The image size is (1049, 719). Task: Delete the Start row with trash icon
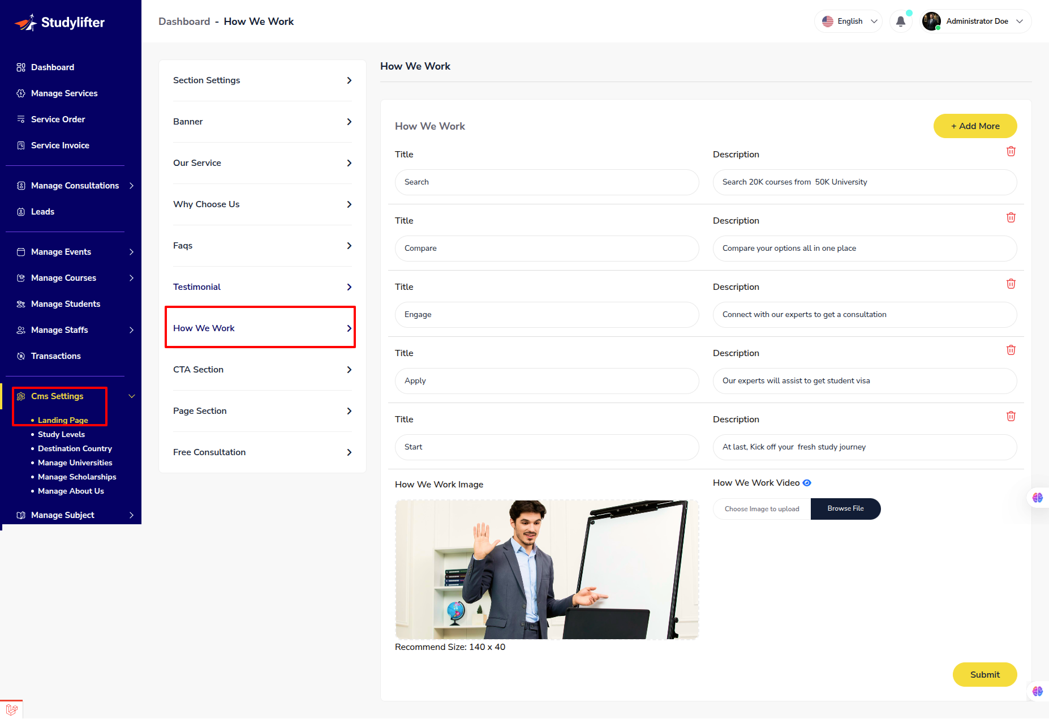point(1011,416)
